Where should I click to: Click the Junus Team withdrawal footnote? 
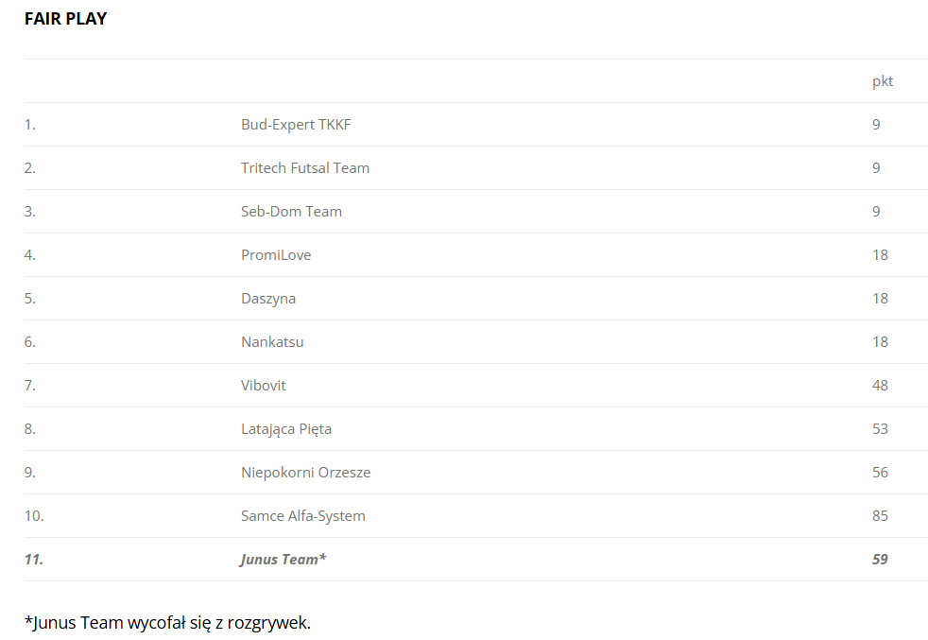pos(167,622)
